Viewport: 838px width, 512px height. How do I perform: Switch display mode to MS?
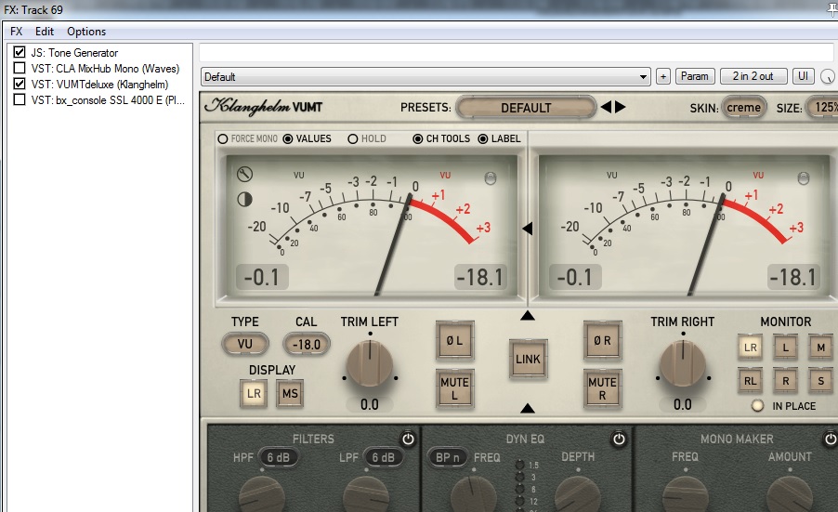point(290,394)
